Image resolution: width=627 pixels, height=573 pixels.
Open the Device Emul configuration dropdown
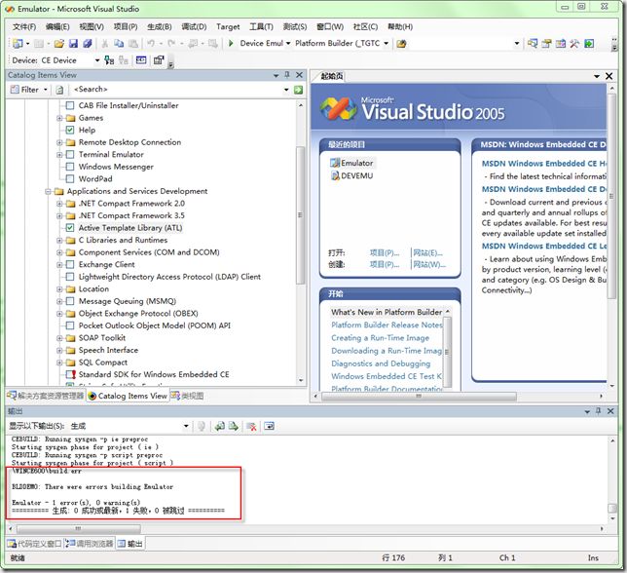click(x=288, y=43)
